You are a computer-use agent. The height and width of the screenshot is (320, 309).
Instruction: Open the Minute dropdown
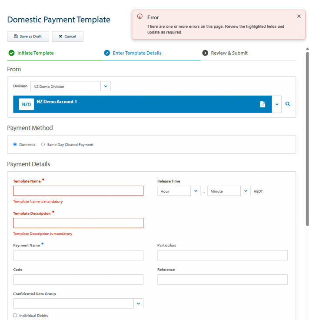point(229,191)
